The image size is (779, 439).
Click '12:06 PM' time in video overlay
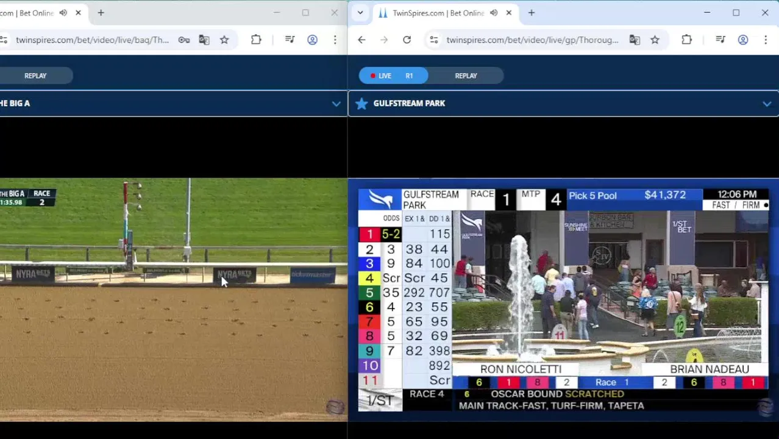pos(738,195)
